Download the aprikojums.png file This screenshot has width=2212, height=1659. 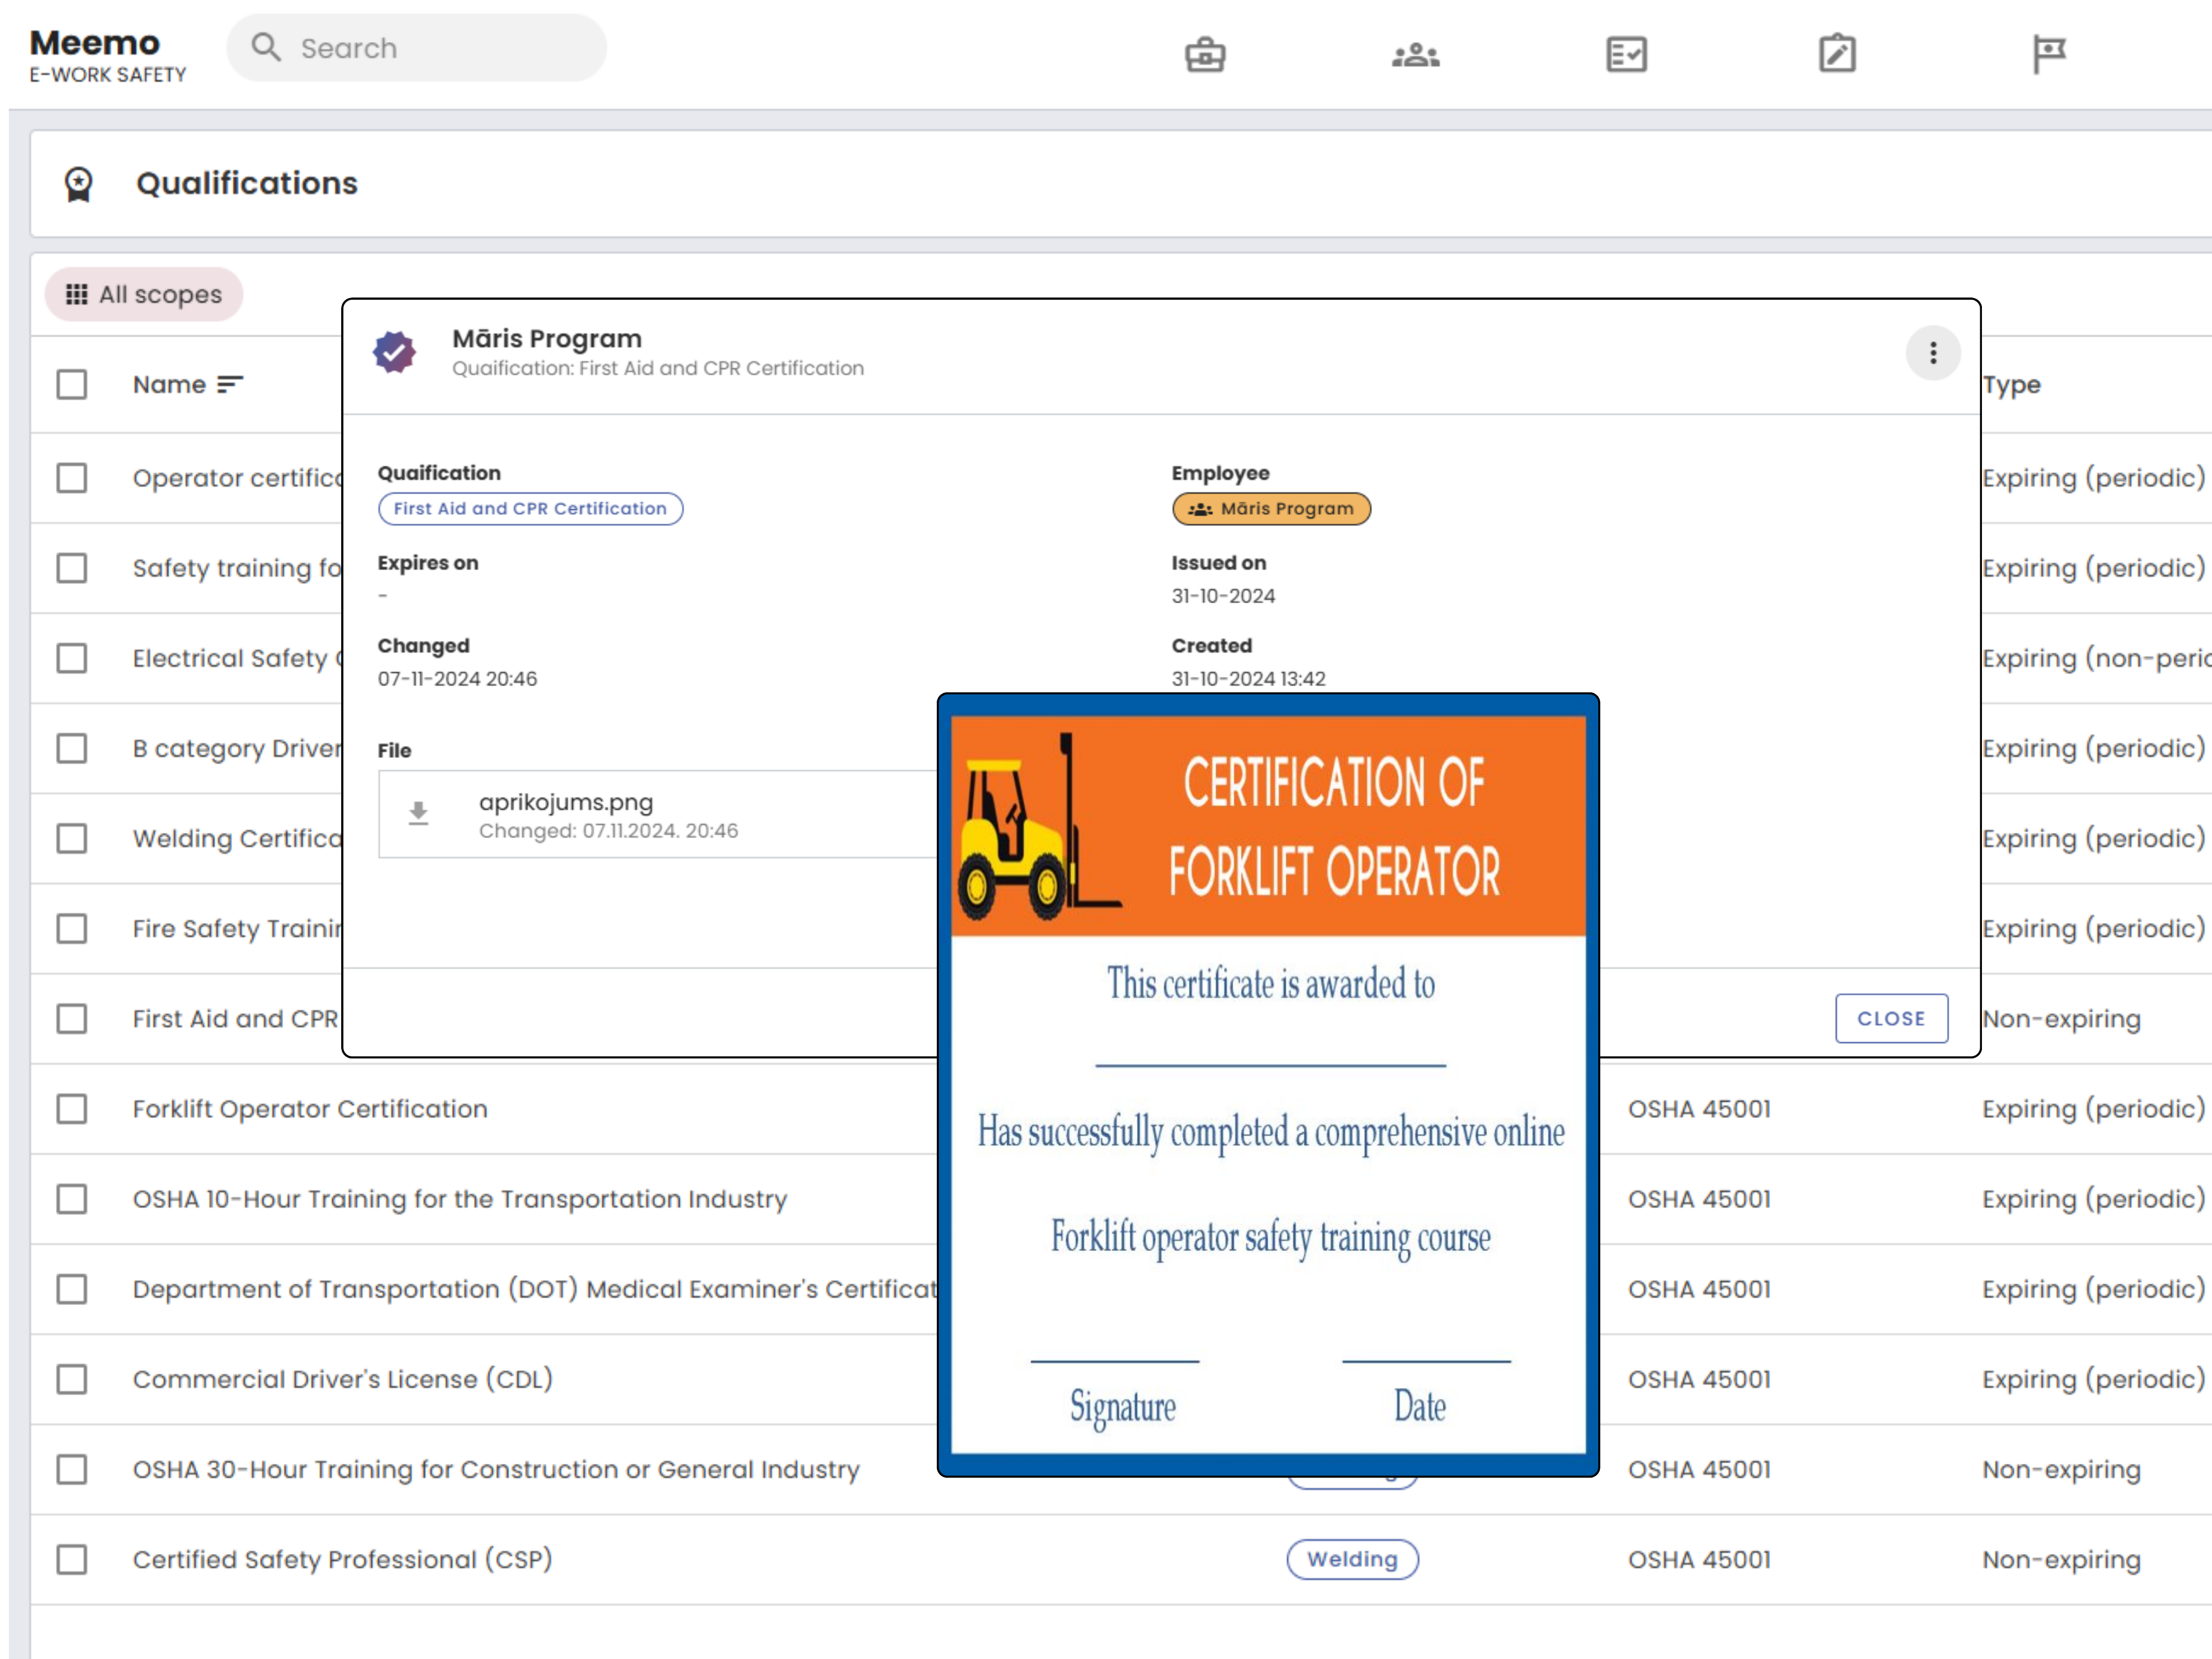point(419,813)
